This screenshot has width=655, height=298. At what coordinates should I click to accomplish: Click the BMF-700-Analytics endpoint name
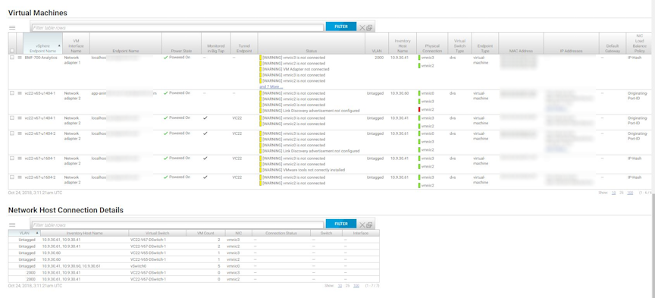41,58
